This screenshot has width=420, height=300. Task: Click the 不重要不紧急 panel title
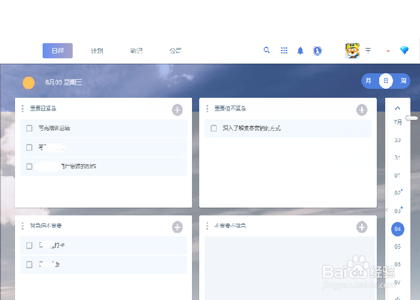230,226
